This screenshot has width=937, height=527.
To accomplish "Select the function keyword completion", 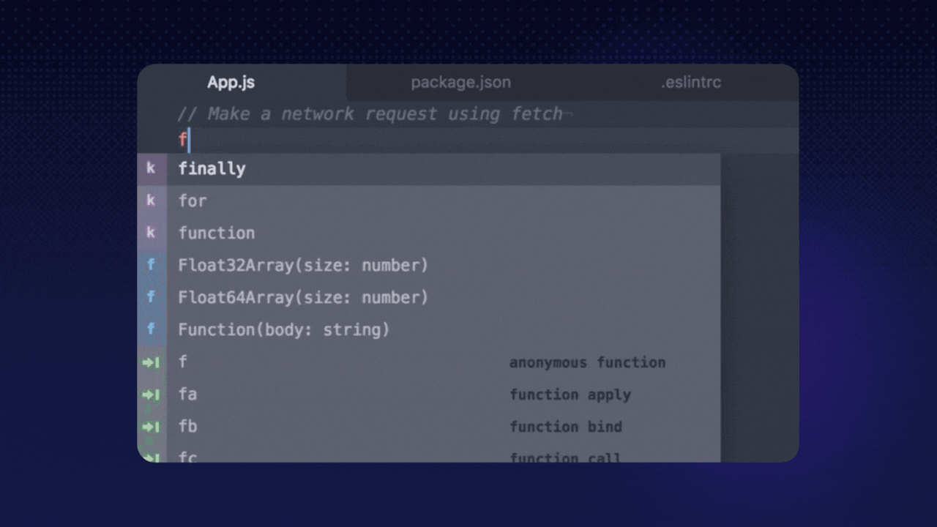I will pyautogui.click(x=217, y=233).
